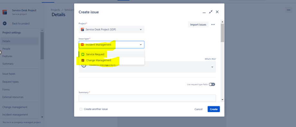
Task: Click the dialog scrollbar down arrow
Action: click(x=222, y=99)
